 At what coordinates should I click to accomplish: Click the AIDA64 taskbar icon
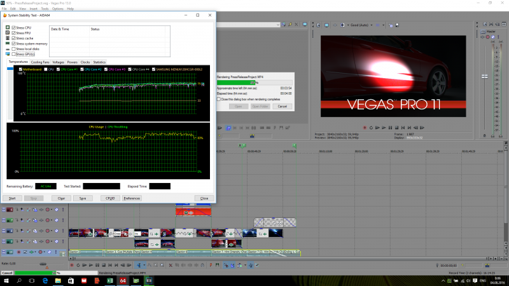click(x=123, y=280)
